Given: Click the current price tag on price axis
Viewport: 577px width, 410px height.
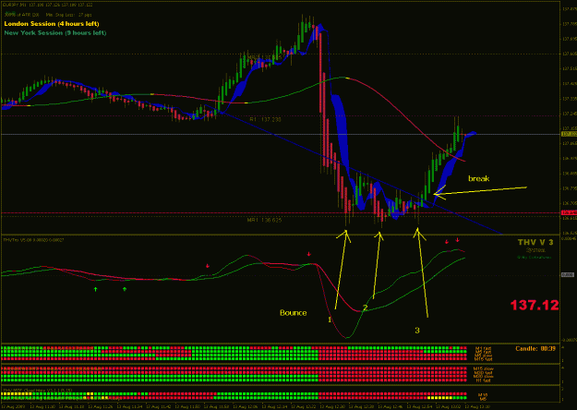Looking at the screenshot, I should (x=569, y=134).
